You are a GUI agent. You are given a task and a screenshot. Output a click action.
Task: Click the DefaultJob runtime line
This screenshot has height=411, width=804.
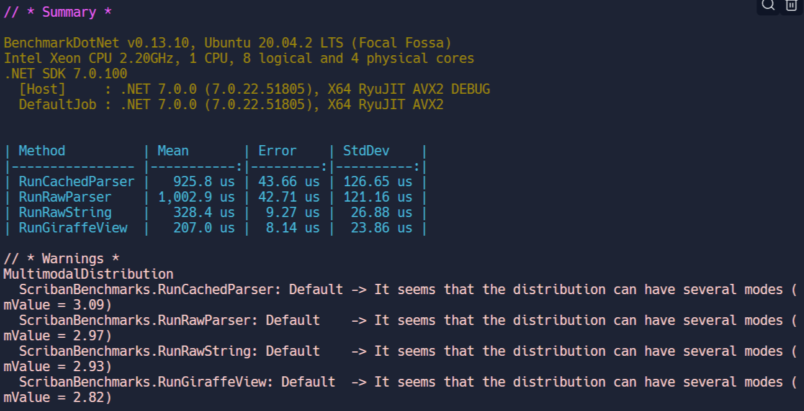coord(231,105)
